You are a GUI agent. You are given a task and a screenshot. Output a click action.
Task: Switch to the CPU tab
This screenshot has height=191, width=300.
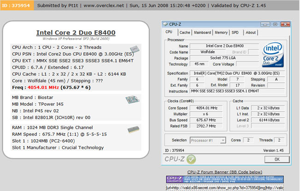click(x=169, y=32)
